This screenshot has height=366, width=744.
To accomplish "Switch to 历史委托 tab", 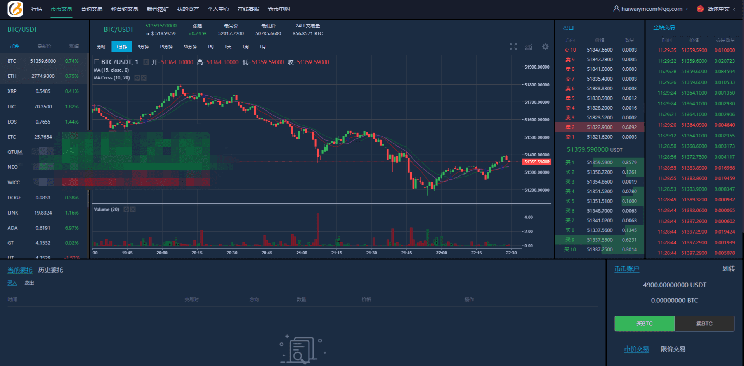I will point(50,270).
